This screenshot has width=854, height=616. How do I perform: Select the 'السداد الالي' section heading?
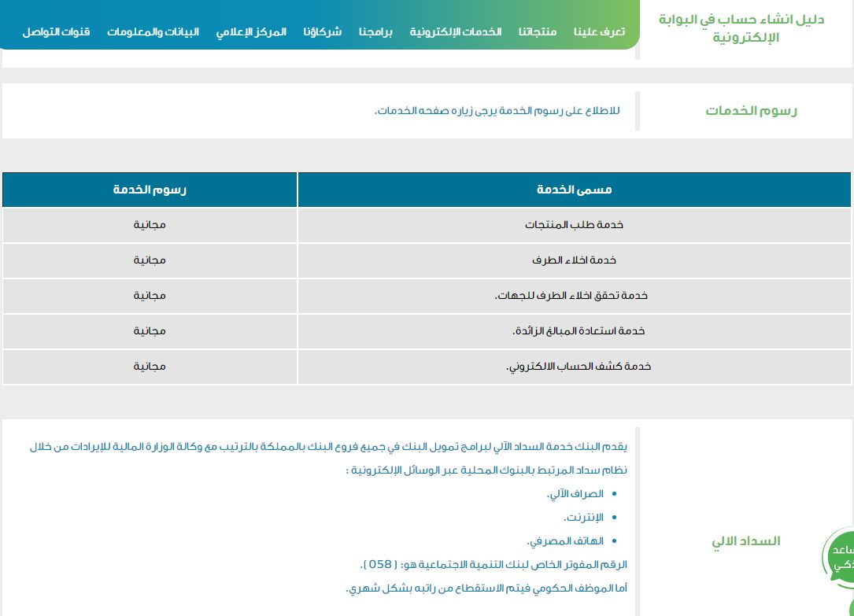point(746,541)
